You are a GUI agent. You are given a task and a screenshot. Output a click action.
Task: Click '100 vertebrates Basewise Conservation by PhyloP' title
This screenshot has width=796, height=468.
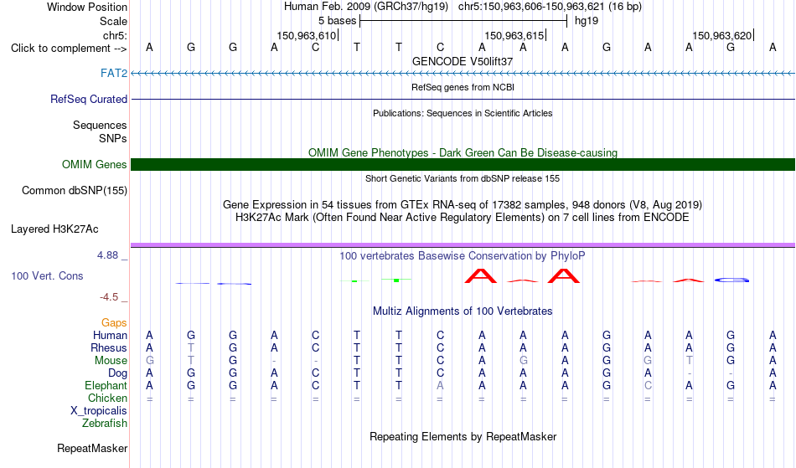pyautogui.click(x=463, y=255)
